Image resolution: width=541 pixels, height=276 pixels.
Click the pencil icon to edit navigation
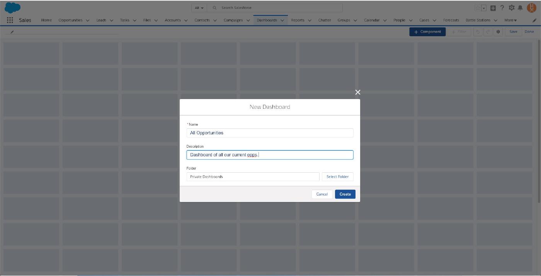click(534, 20)
